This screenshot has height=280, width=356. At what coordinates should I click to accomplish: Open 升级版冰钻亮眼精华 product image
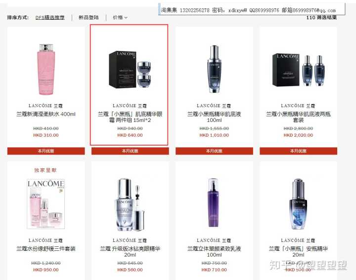click(130, 205)
